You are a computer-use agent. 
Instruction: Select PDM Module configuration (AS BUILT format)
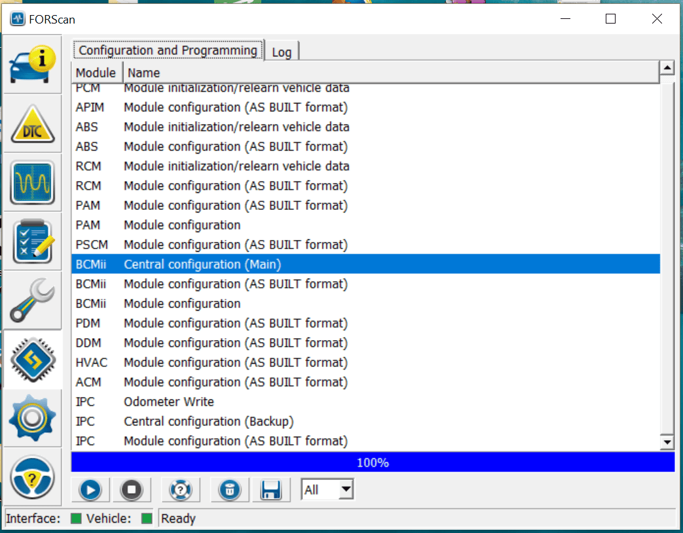[366, 323]
